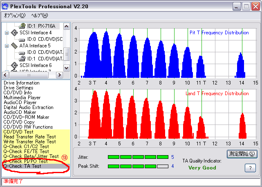Open Drive Information
Image resolution: width=262 pixels, height=187 pixels.
(x=22, y=83)
